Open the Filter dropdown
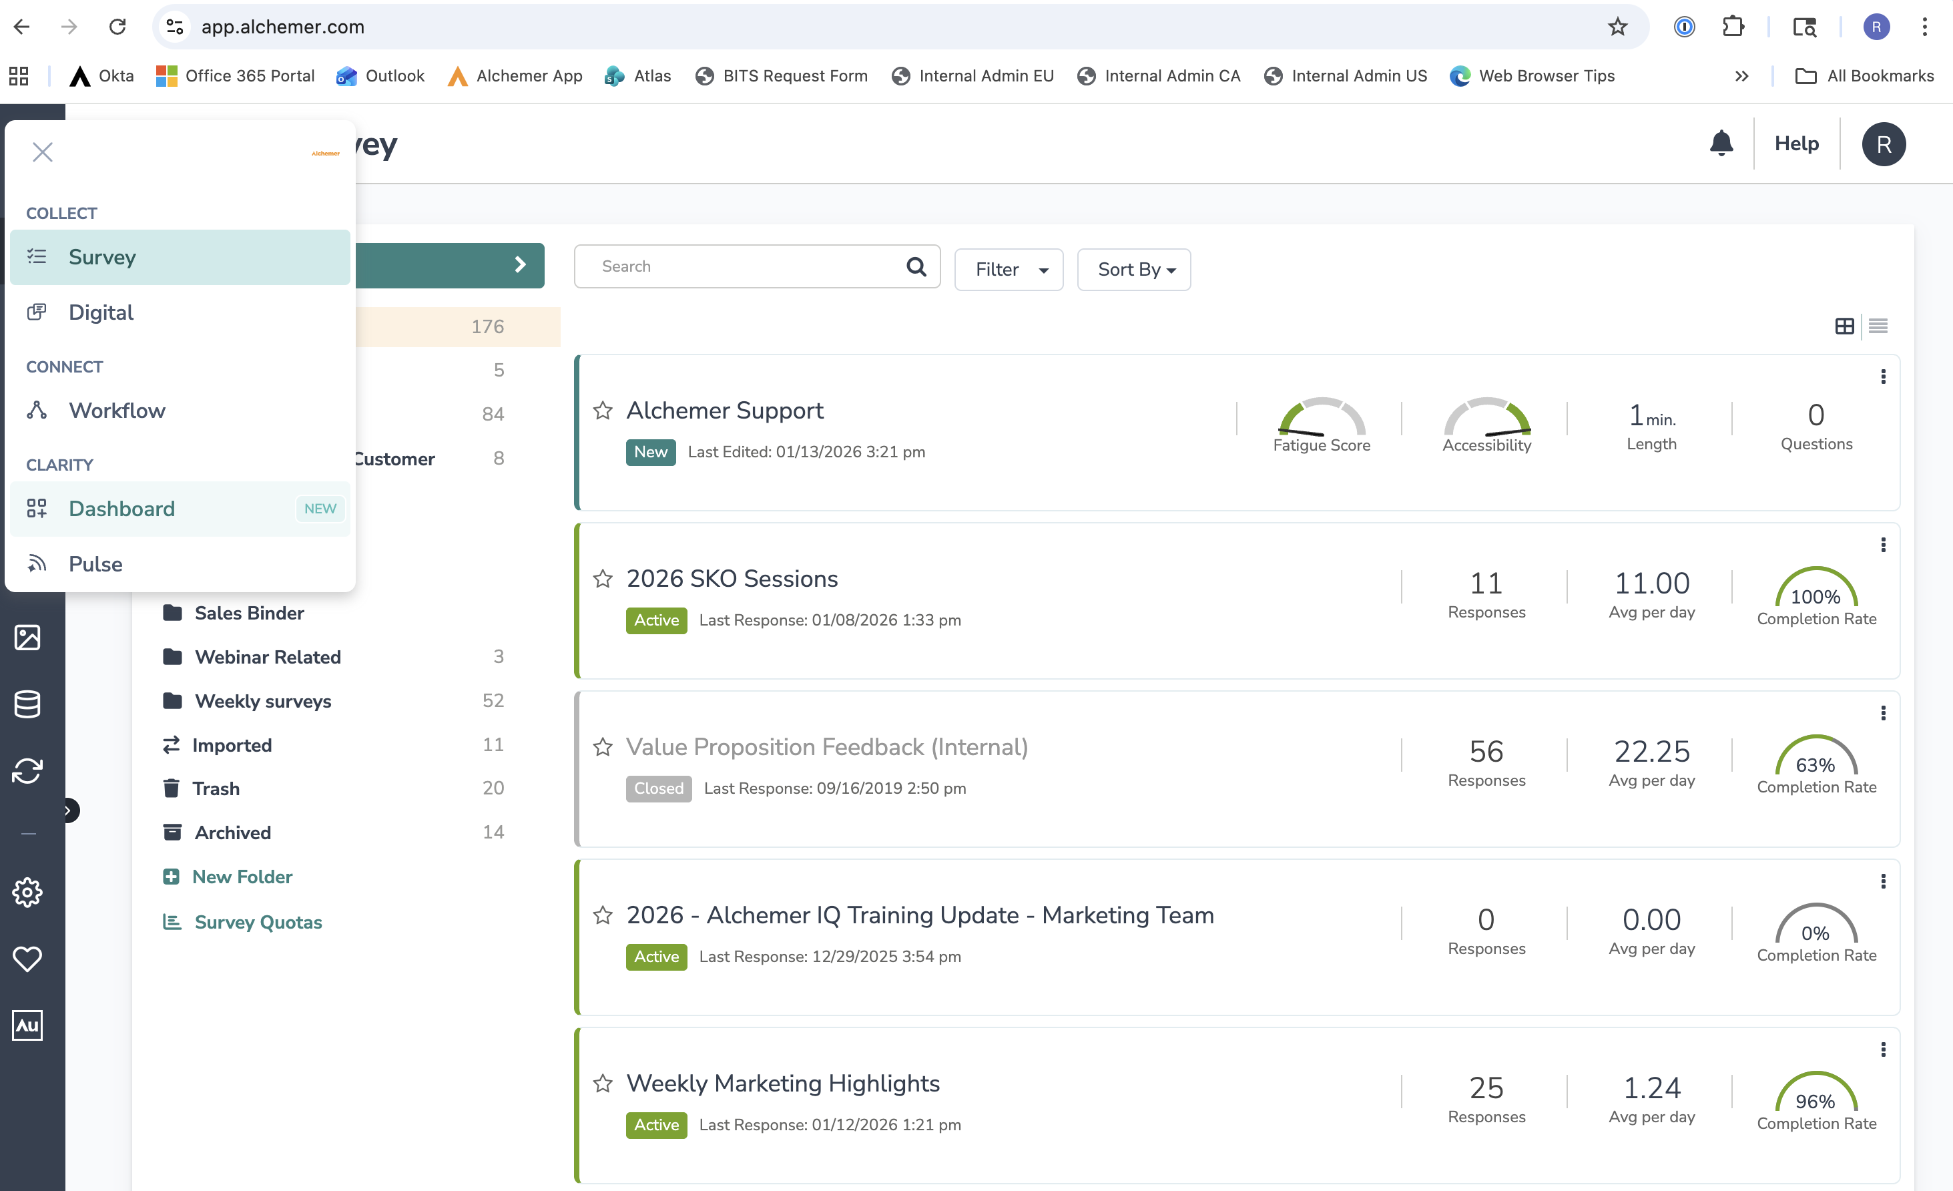Image resolution: width=1953 pixels, height=1191 pixels. tap(1008, 270)
